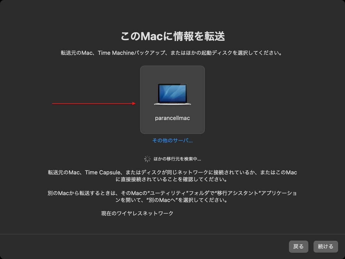
Task: Click the ほかの移行元を検索中... status text
Action: pyautogui.click(x=177, y=159)
